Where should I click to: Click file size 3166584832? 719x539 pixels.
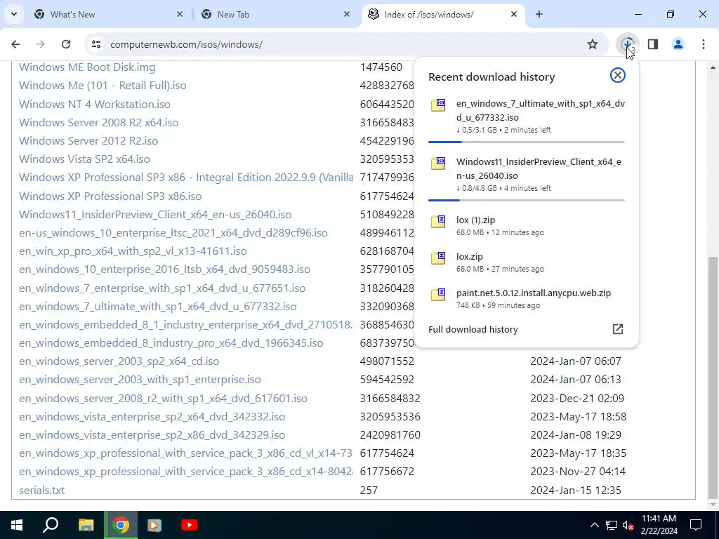point(390,399)
